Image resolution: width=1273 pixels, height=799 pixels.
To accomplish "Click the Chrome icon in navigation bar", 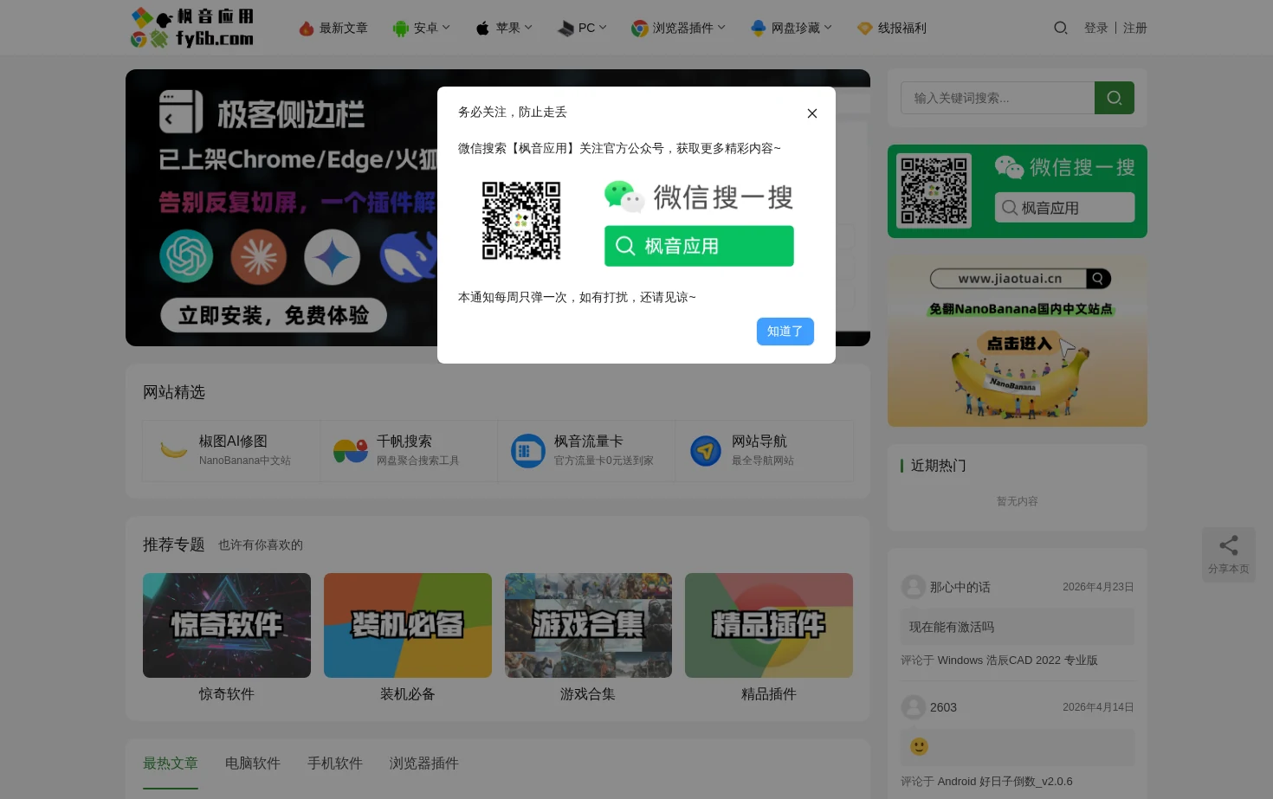I will pyautogui.click(x=639, y=29).
